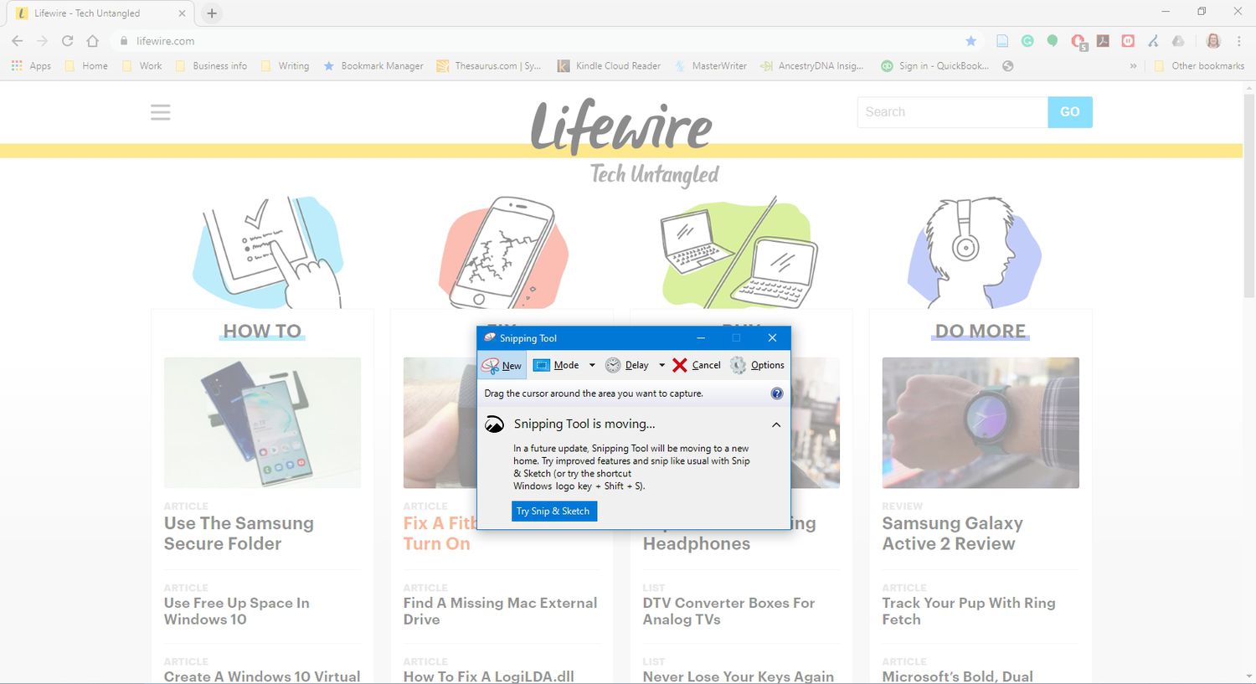Open Bookmark Manager bookmark
1256x684 pixels.
373,65
